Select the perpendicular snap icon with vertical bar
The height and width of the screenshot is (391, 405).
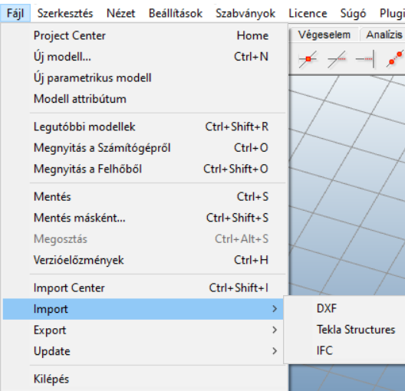[364, 59]
